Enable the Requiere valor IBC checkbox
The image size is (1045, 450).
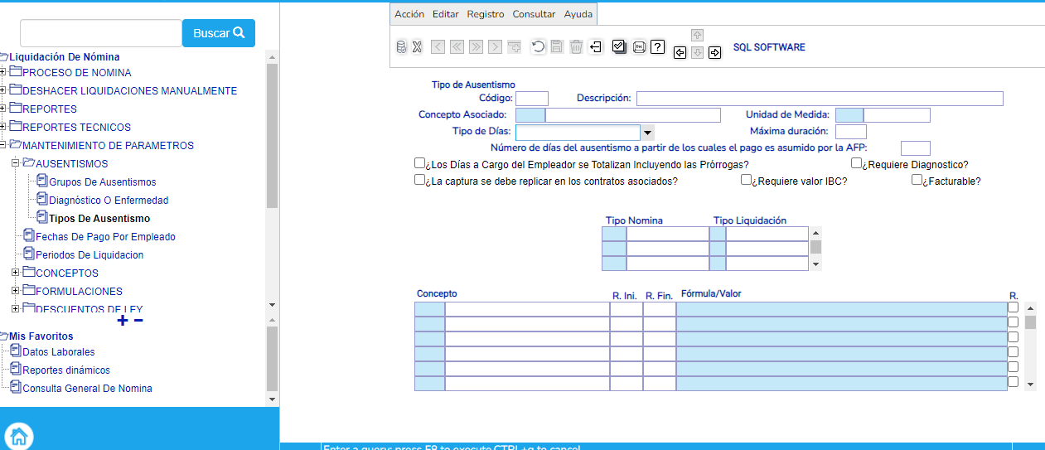(x=747, y=180)
